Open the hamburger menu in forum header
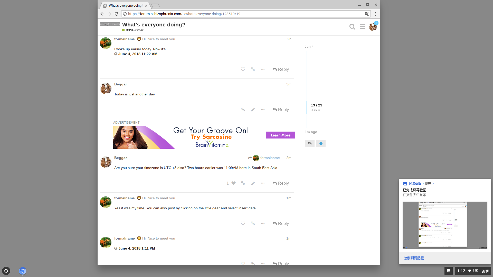 click(x=362, y=27)
